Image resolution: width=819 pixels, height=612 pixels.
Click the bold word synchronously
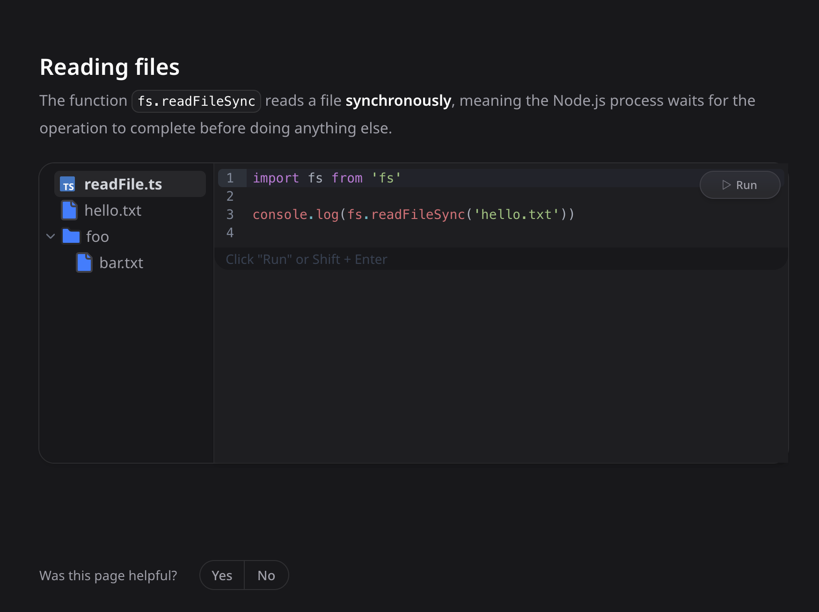pos(398,101)
